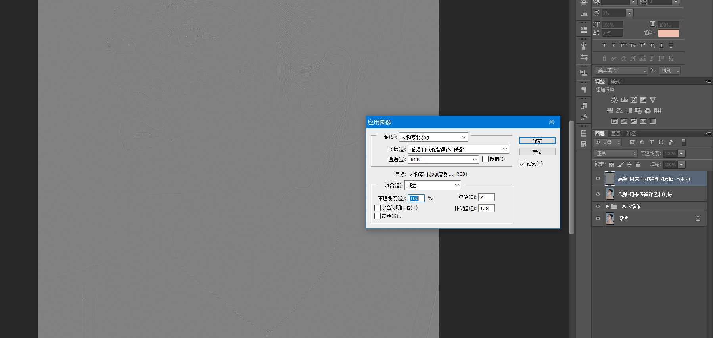Add an Invert adjustment
The image size is (713, 338).
(615, 121)
